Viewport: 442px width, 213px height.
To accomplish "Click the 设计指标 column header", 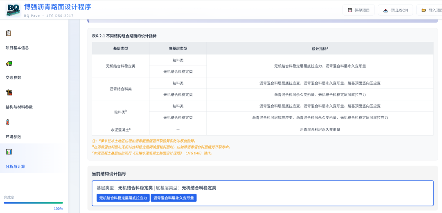I will click(320, 48).
